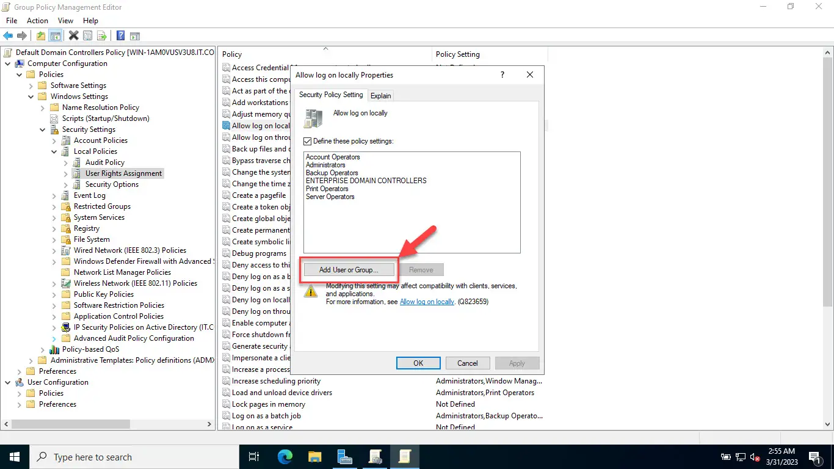834x469 pixels.
Task: Click OK in the properties dialog
Action: point(418,363)
